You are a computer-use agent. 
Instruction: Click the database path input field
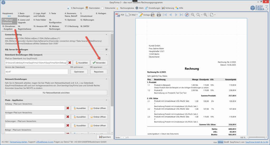pos(36,63)
